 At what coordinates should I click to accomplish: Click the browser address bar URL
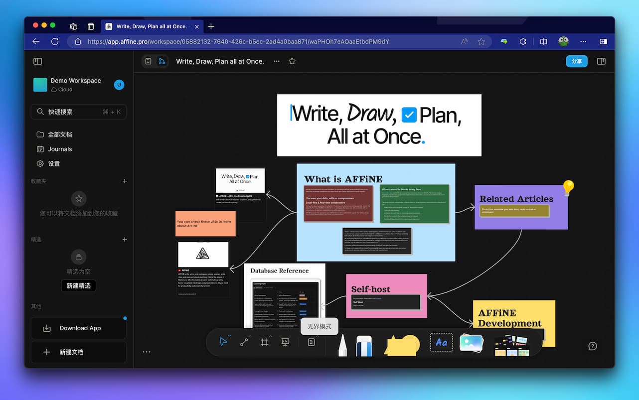point(238,42)
